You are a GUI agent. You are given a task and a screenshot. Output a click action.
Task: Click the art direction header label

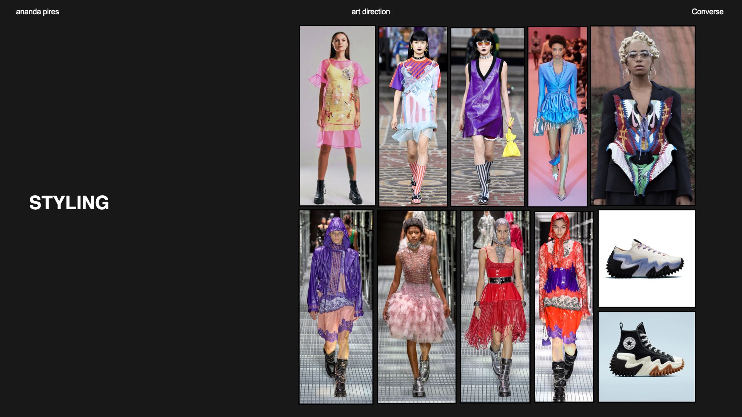[371, 12]
